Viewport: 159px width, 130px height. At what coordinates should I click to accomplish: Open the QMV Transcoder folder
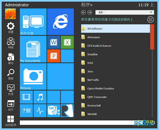tap(116, 97)
